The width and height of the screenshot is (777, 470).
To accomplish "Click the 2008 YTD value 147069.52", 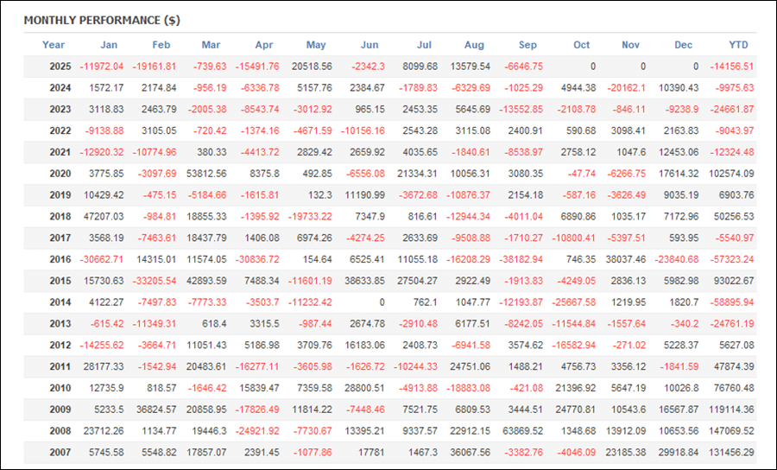I will point(730,430).
